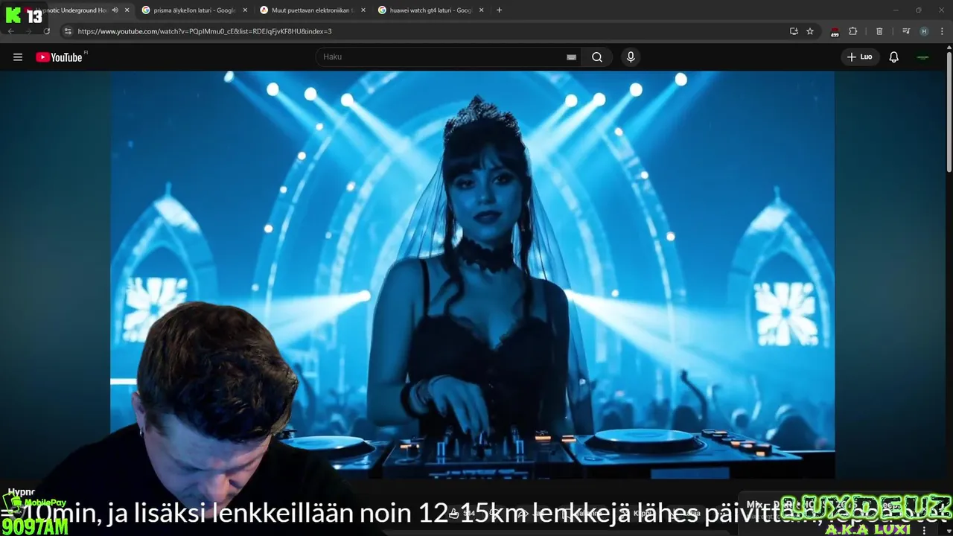Click the YouTube search magnifier button

pos(597,57)
